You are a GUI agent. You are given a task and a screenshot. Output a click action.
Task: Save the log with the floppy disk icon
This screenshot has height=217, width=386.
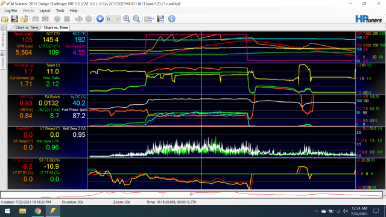click(14, 19)
